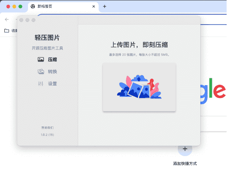Close the 轻压图片 window button
Viewport: 227px width, 169px height.
pos(21,20)
